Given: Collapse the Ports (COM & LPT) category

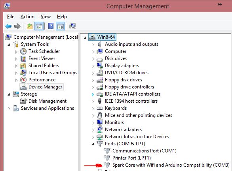Looking at the screenshot, I should pos(93,144).
